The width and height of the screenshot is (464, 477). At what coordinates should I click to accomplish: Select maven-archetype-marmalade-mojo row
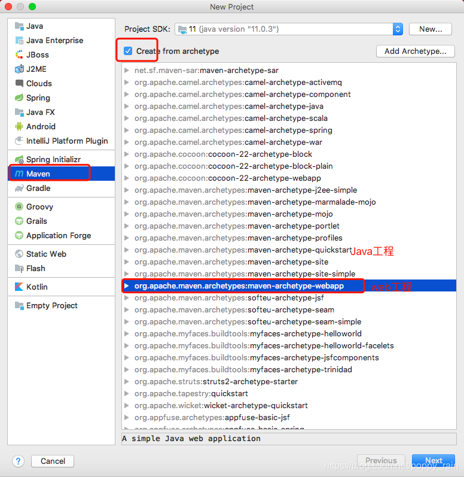(x=289, y=202)
